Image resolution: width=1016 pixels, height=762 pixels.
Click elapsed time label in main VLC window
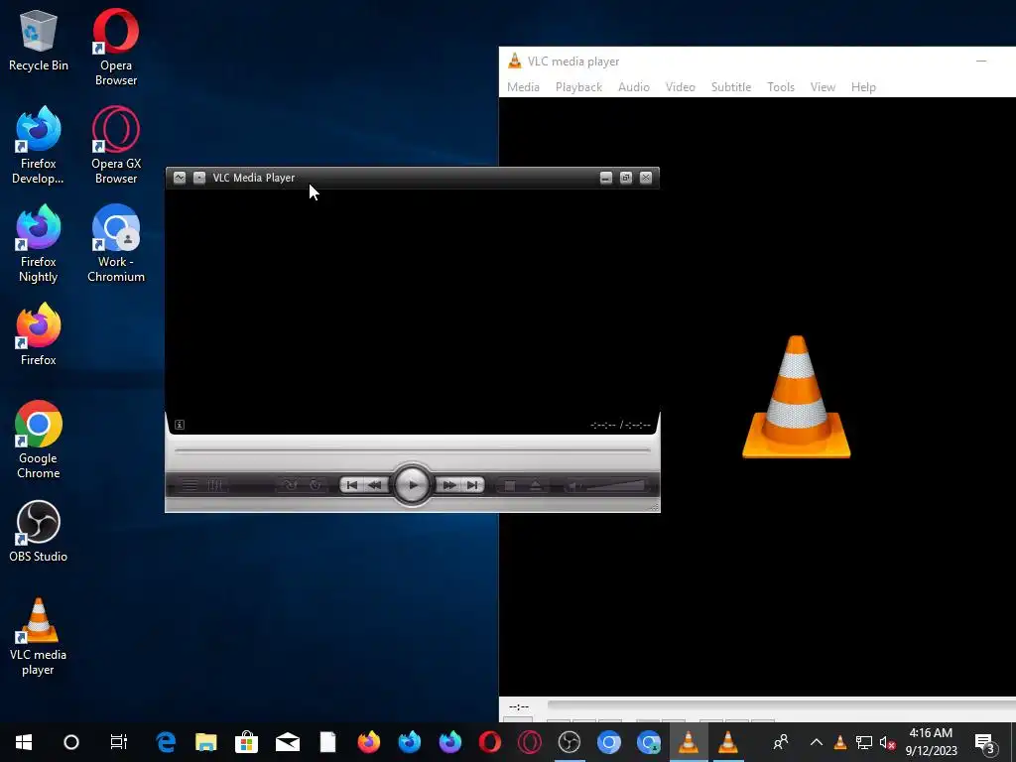518,706
